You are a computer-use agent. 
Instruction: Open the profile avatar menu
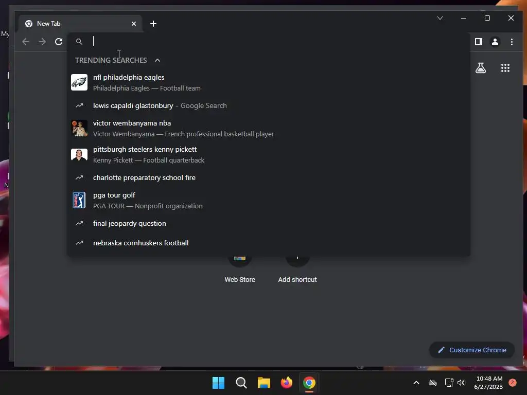point(495,42)
